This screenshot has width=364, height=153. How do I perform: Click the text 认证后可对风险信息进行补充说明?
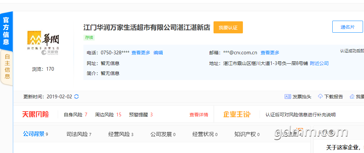(301, 115)
